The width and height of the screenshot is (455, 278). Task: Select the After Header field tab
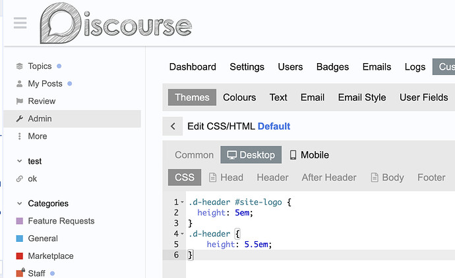click(329, 177)
